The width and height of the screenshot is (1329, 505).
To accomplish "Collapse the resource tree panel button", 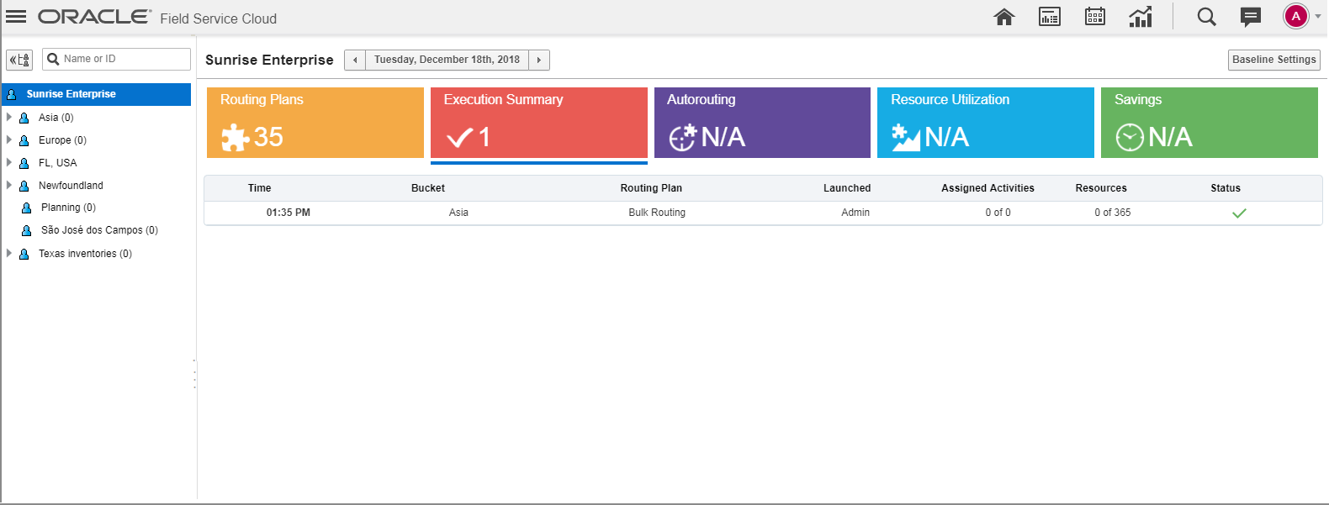I will 19,60.
